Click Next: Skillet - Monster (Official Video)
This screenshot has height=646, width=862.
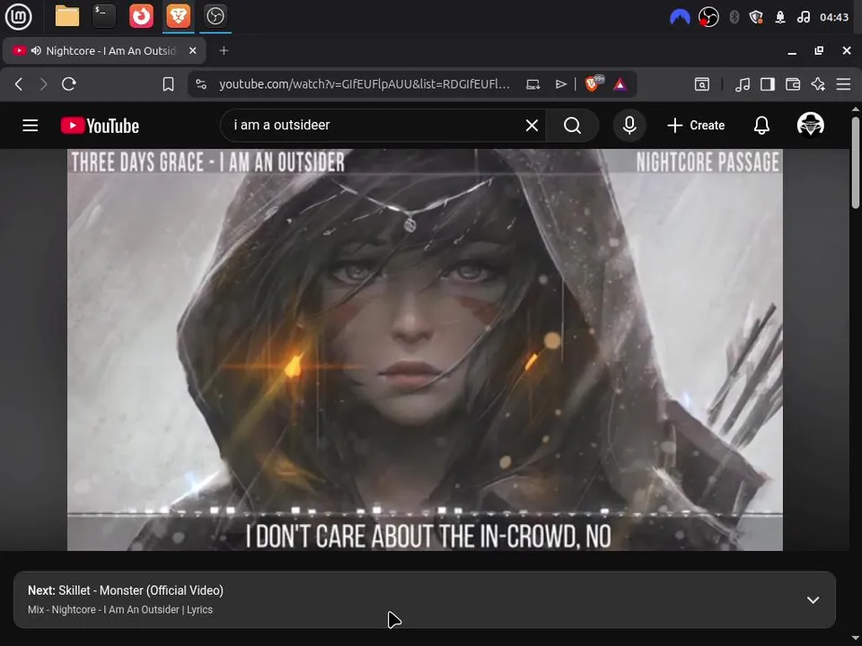tap(126, 590)
